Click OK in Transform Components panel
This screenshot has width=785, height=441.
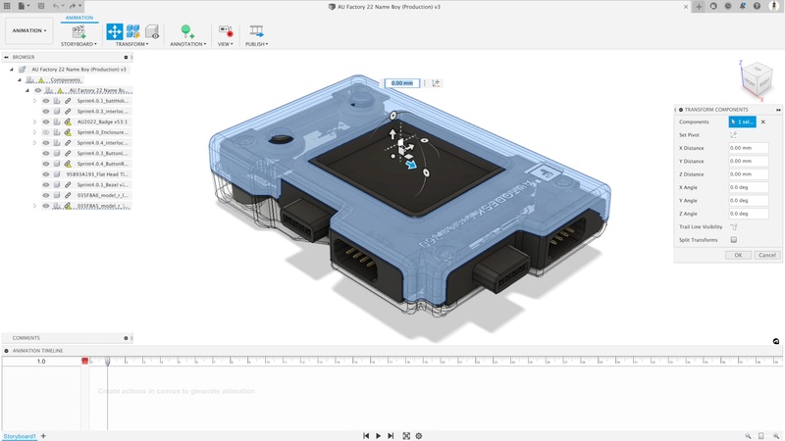pos(738,255)
